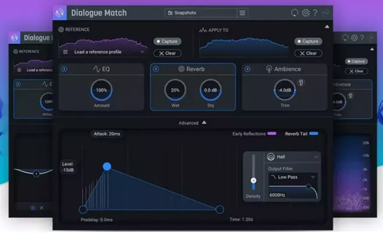Expand Load a reference profile dropdown

pos(142,52)
